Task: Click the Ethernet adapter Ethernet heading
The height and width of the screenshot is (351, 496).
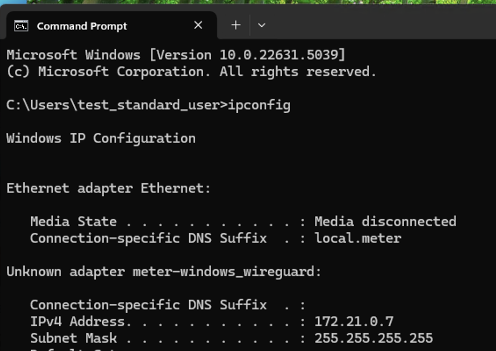Action: 108,189
